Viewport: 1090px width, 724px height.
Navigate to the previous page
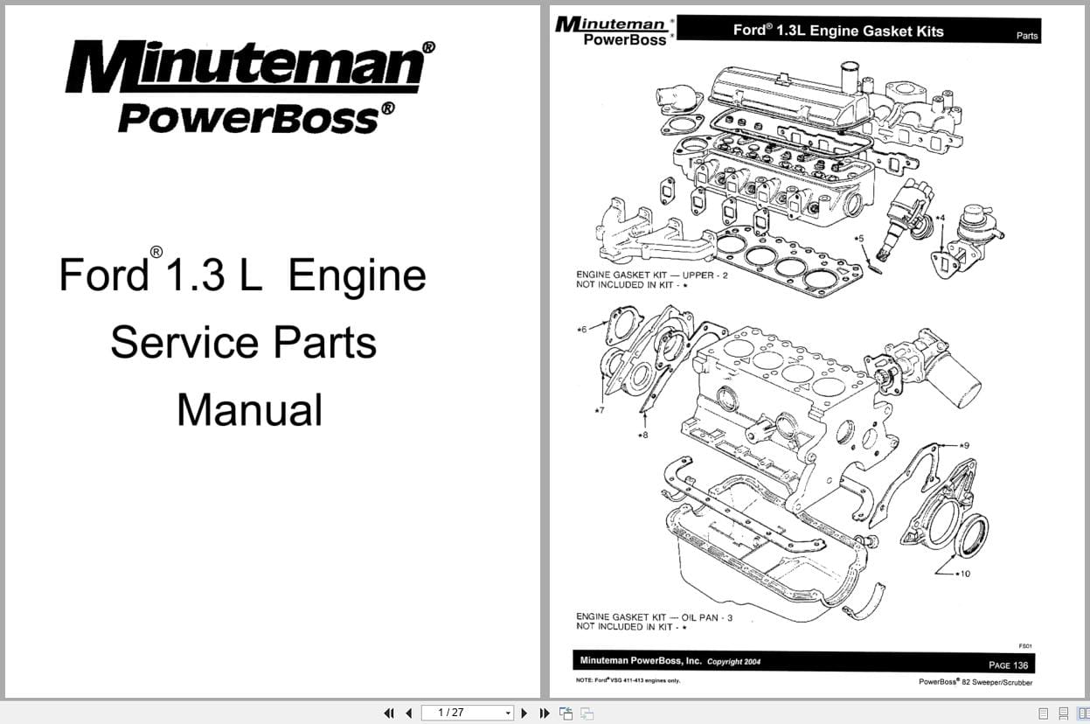point(409,713)
